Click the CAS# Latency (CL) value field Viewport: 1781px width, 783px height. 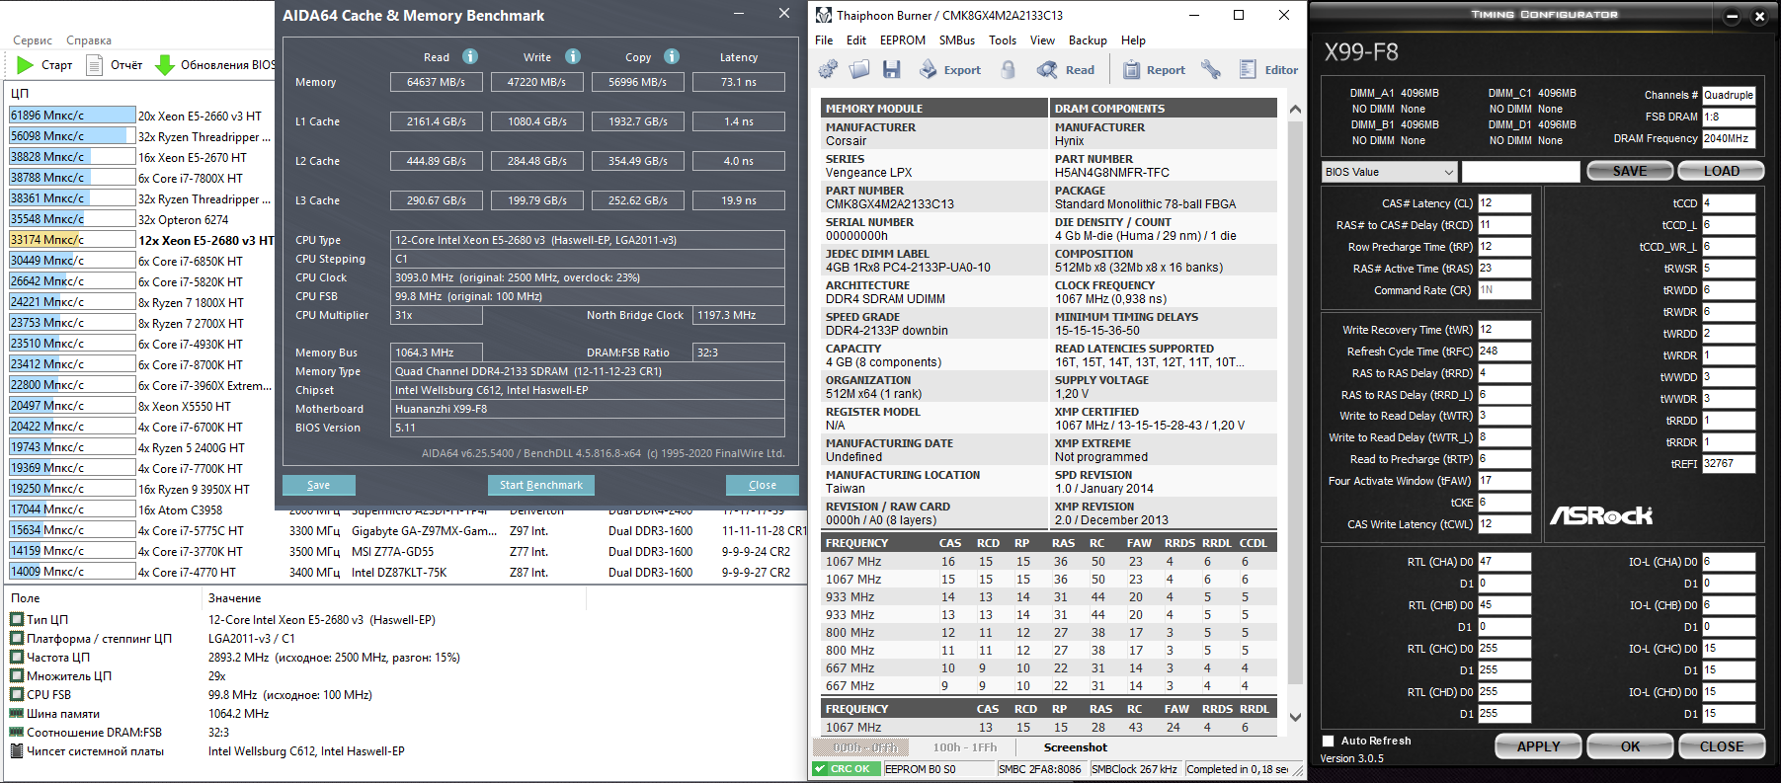click(1504, 203)
